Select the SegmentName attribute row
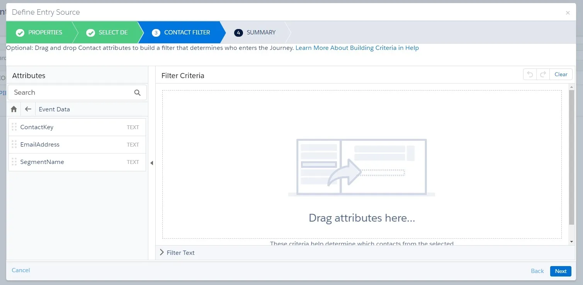 point(58,162)
